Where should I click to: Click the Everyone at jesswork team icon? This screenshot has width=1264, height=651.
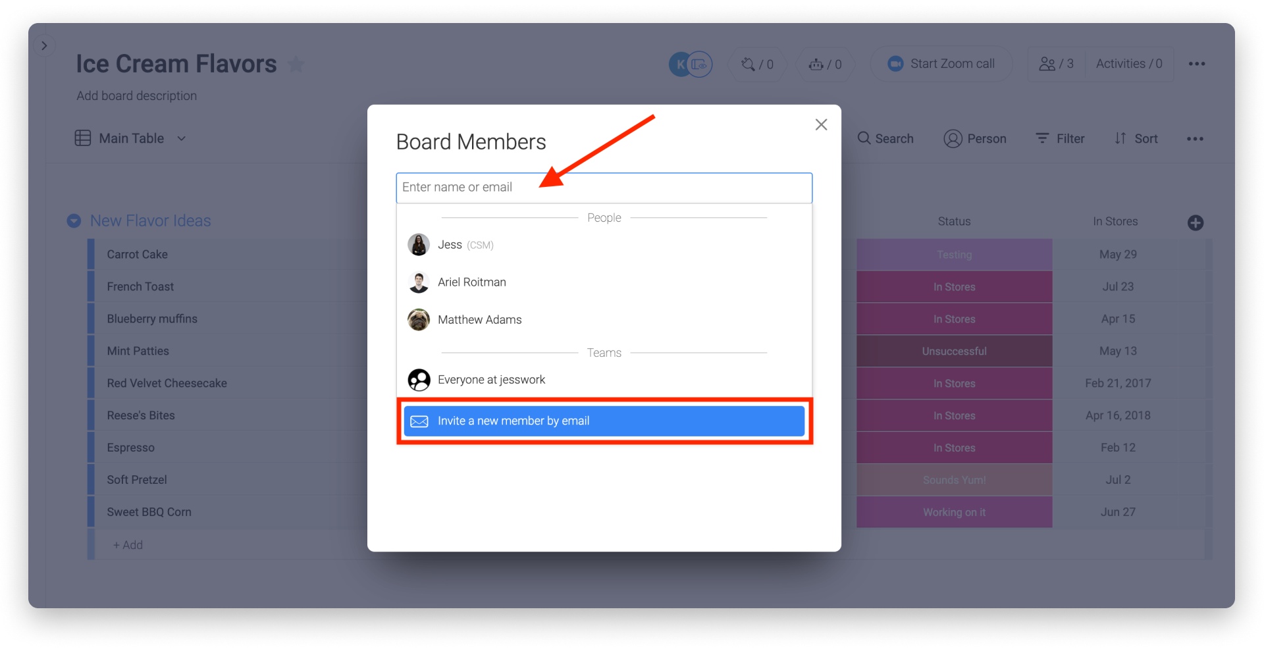(419, 380)
